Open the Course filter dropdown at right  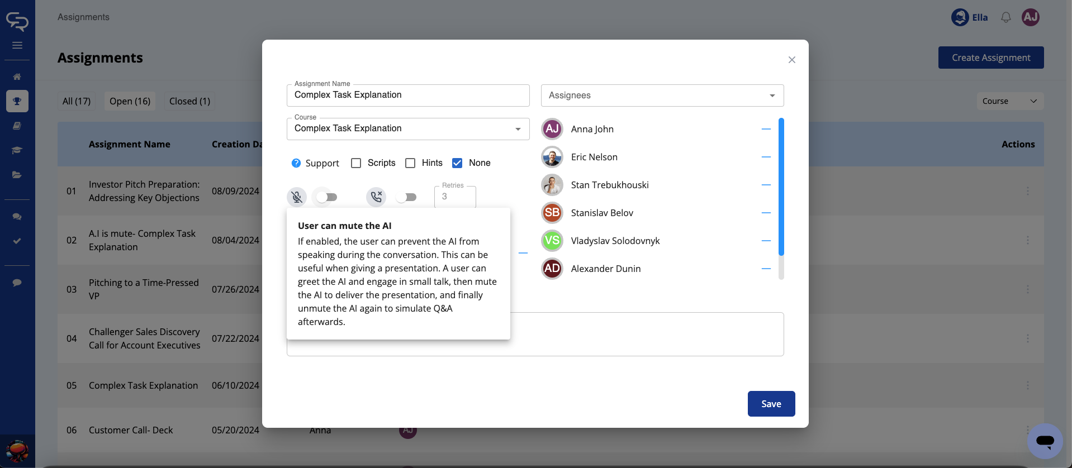coord(1009,101)
